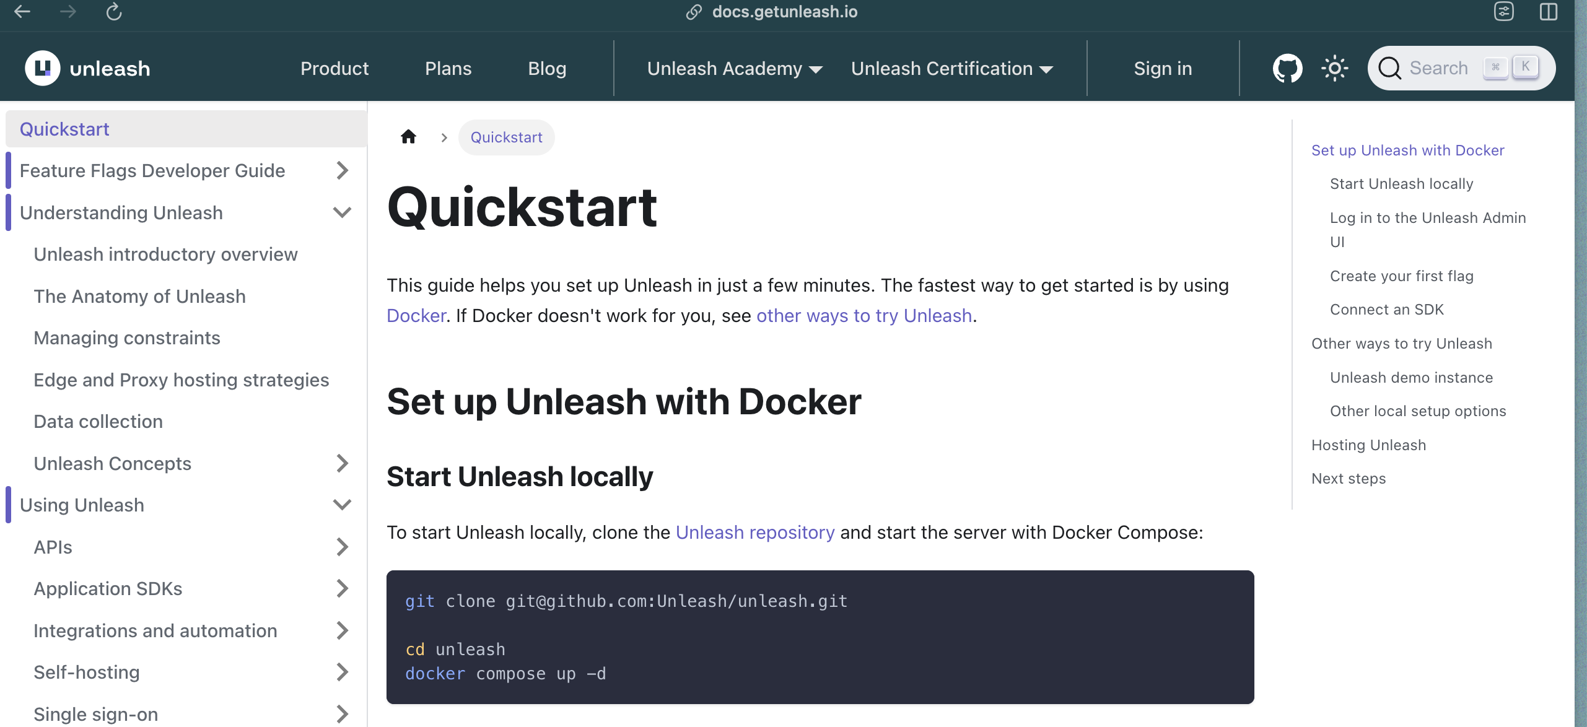Expand the Application SDKs chevron
Screen dimensions: 1587x727
pos(342,588)
